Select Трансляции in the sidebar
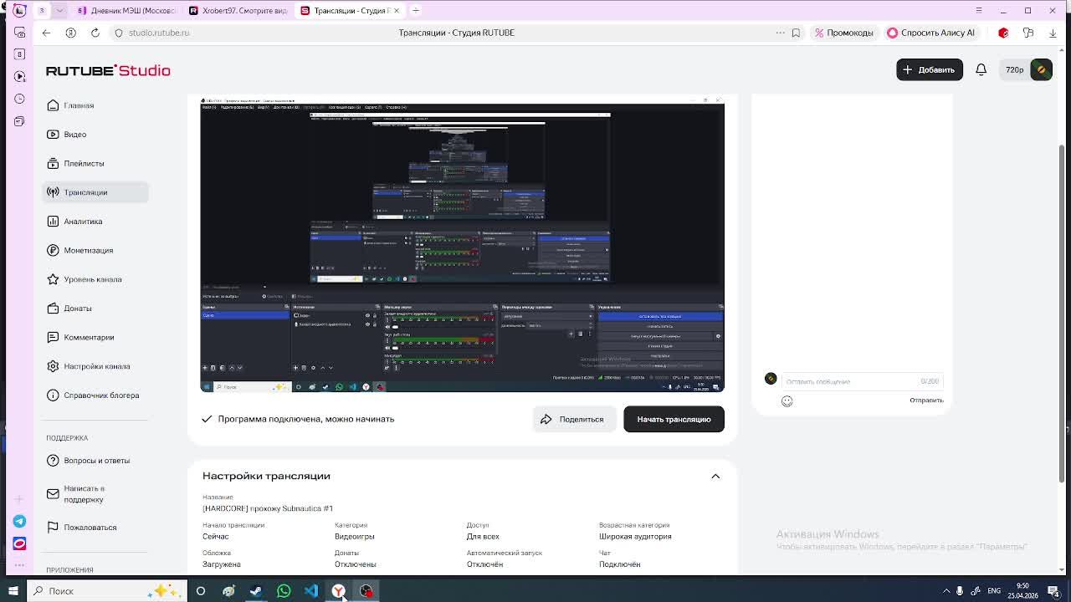This screenshot has height=602, width=1071. 95,192
